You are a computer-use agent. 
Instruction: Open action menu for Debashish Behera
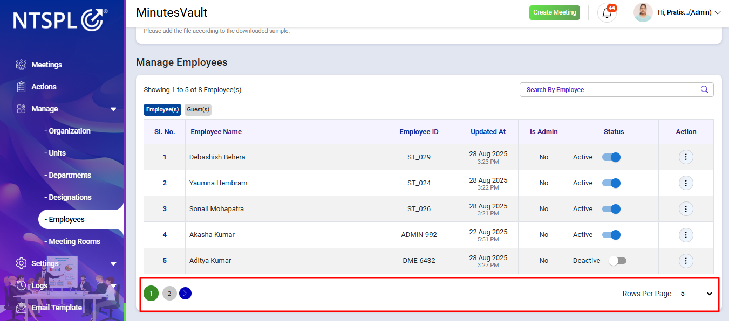tap(686, 157)
